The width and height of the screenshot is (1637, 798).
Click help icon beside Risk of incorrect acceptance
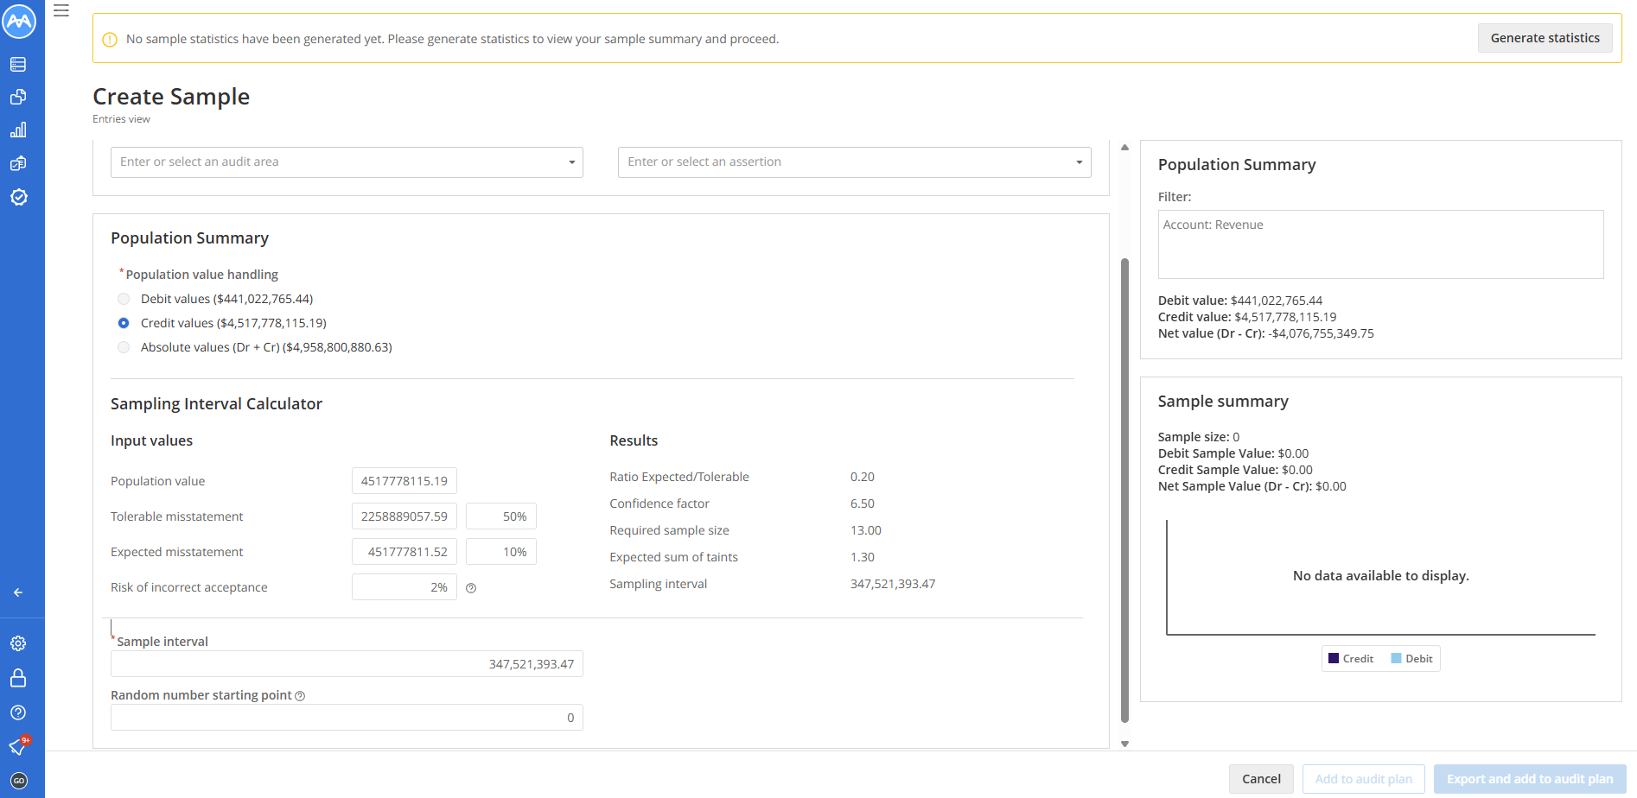471,588
